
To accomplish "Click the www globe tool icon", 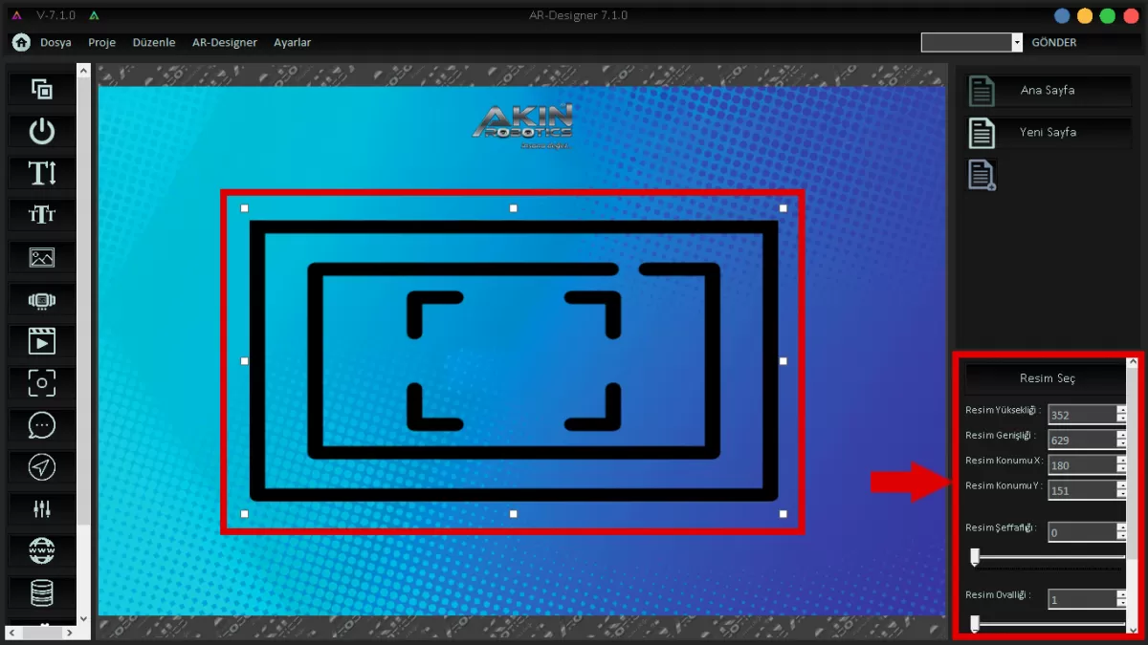I will coord(42,550).
